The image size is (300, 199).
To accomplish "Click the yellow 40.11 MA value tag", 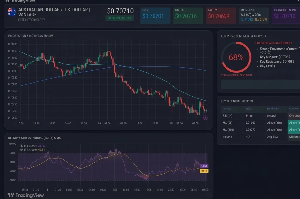I will pyautogui.click(x=204, y=171).
